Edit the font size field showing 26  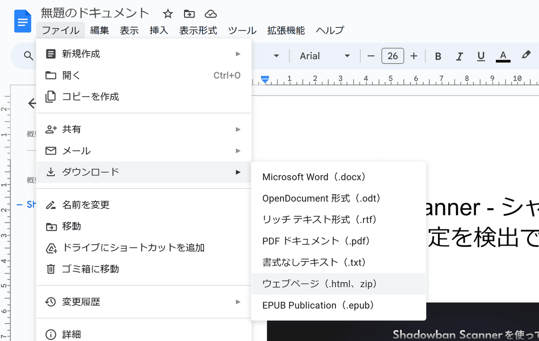(x=393, y=56)
